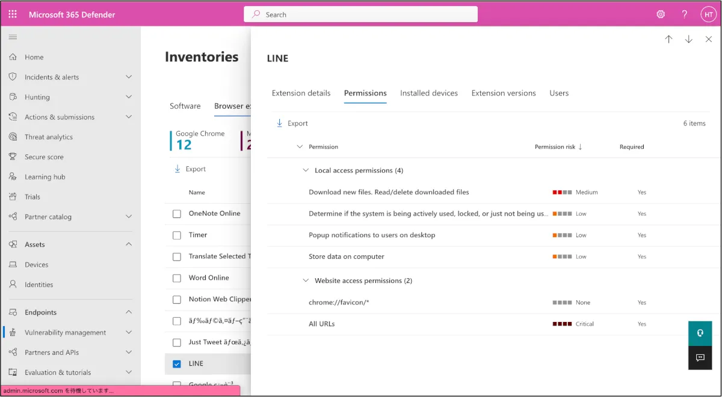Screen dimensions: 722x397
Task: Close the LINE details panel
Action: (708, 39)
